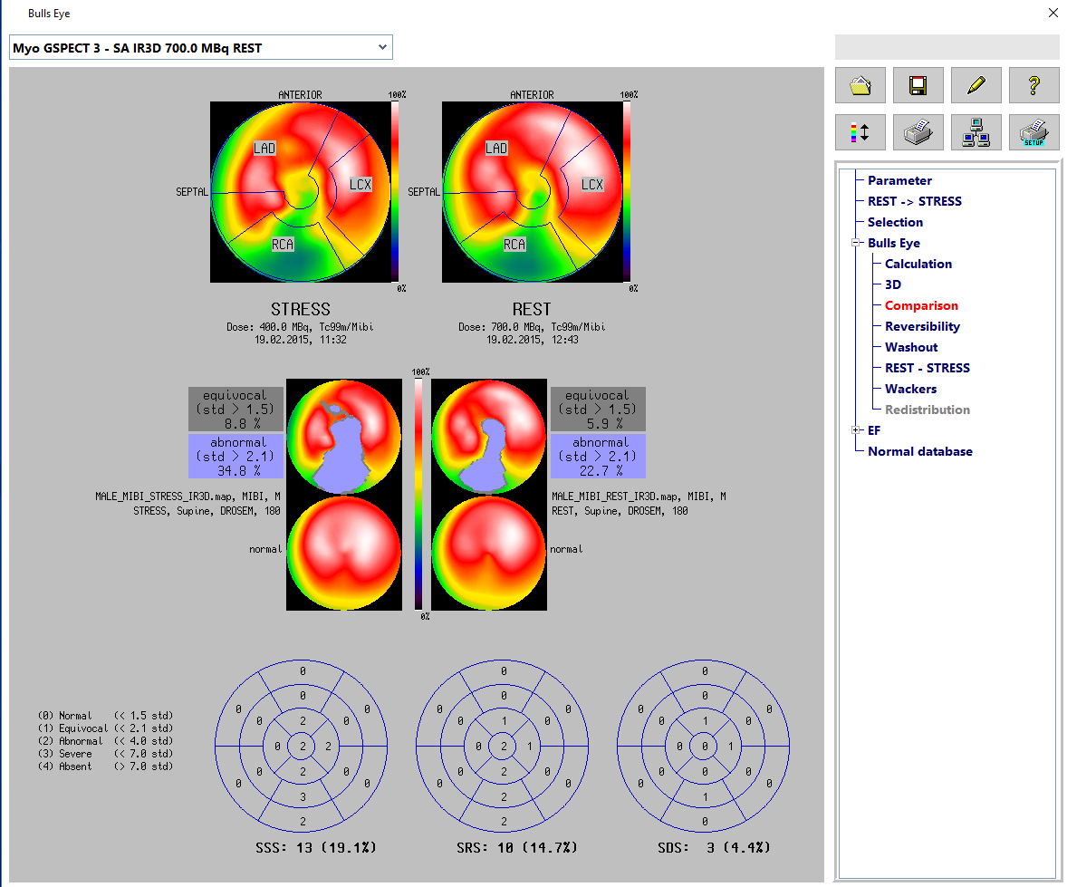This screenshot has height=887, width=1067.
Task: Click the stress abnormal blackout map thumbnail
Action: point(343,437)
